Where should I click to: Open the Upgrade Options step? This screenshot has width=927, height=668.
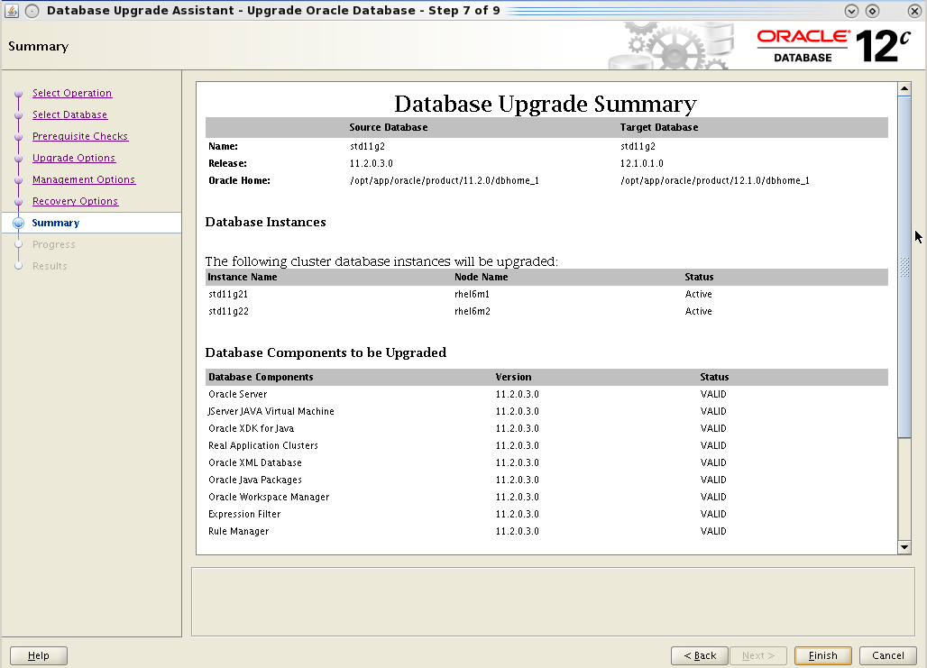point(74,158)
